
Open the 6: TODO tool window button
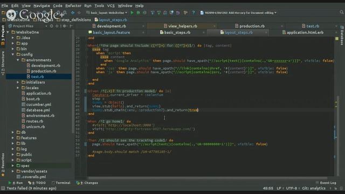click(37, 183)
